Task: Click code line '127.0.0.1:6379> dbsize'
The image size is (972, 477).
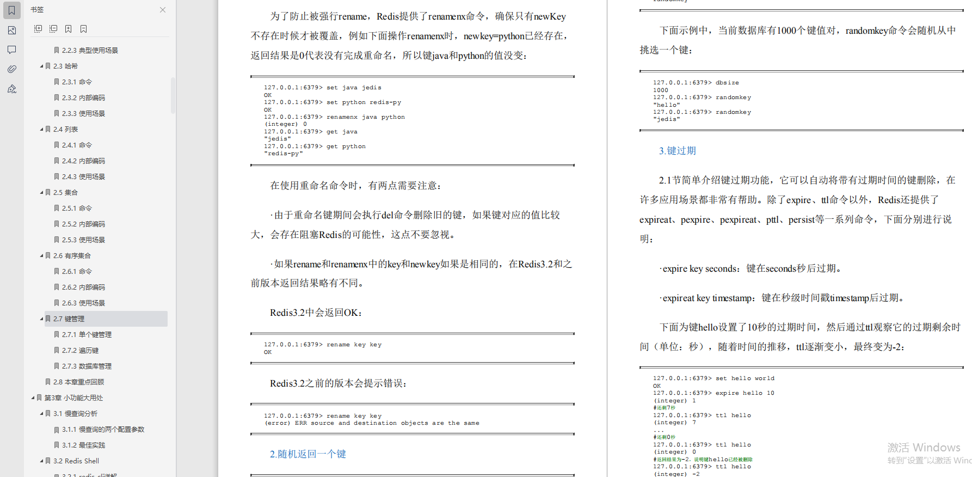Action: tap(696, 83)
